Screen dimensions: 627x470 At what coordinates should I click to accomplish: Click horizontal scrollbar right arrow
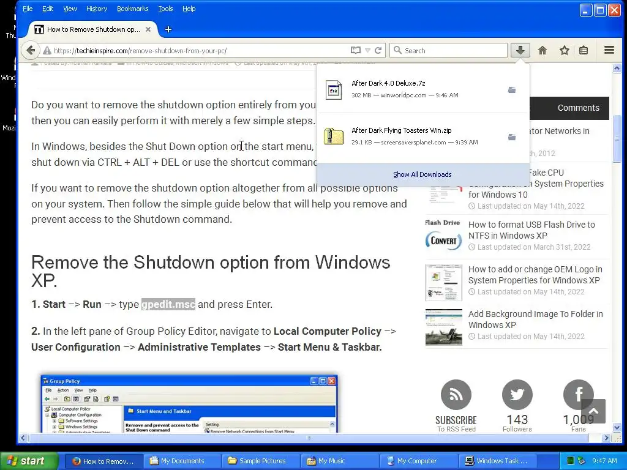click(x=607, y=438)
